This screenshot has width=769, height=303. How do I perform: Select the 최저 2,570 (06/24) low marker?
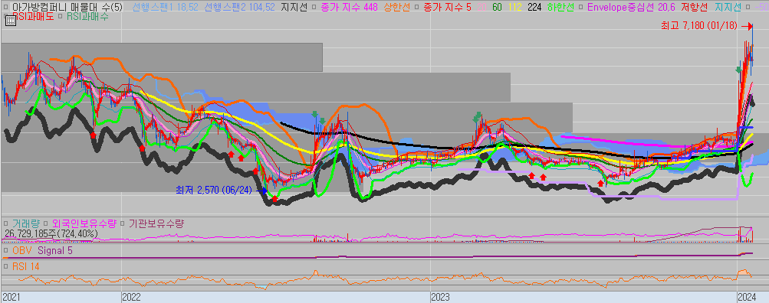point(214,190)
